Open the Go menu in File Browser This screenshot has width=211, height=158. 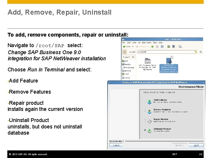139,43
